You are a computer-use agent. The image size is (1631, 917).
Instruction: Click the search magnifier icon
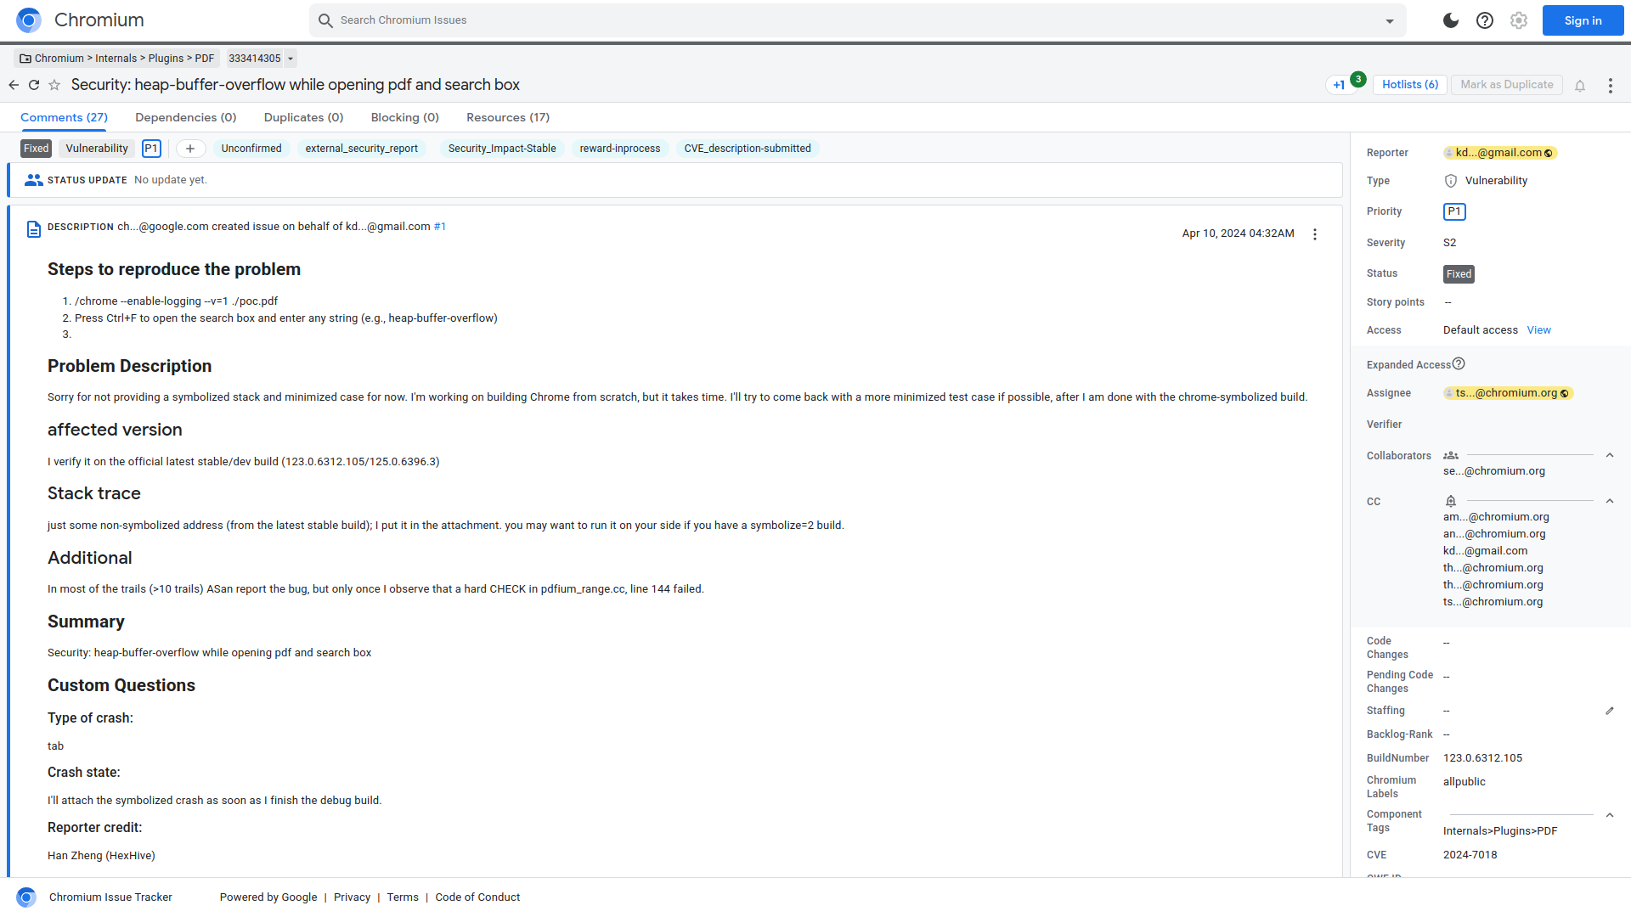click(x=325, y=20)
